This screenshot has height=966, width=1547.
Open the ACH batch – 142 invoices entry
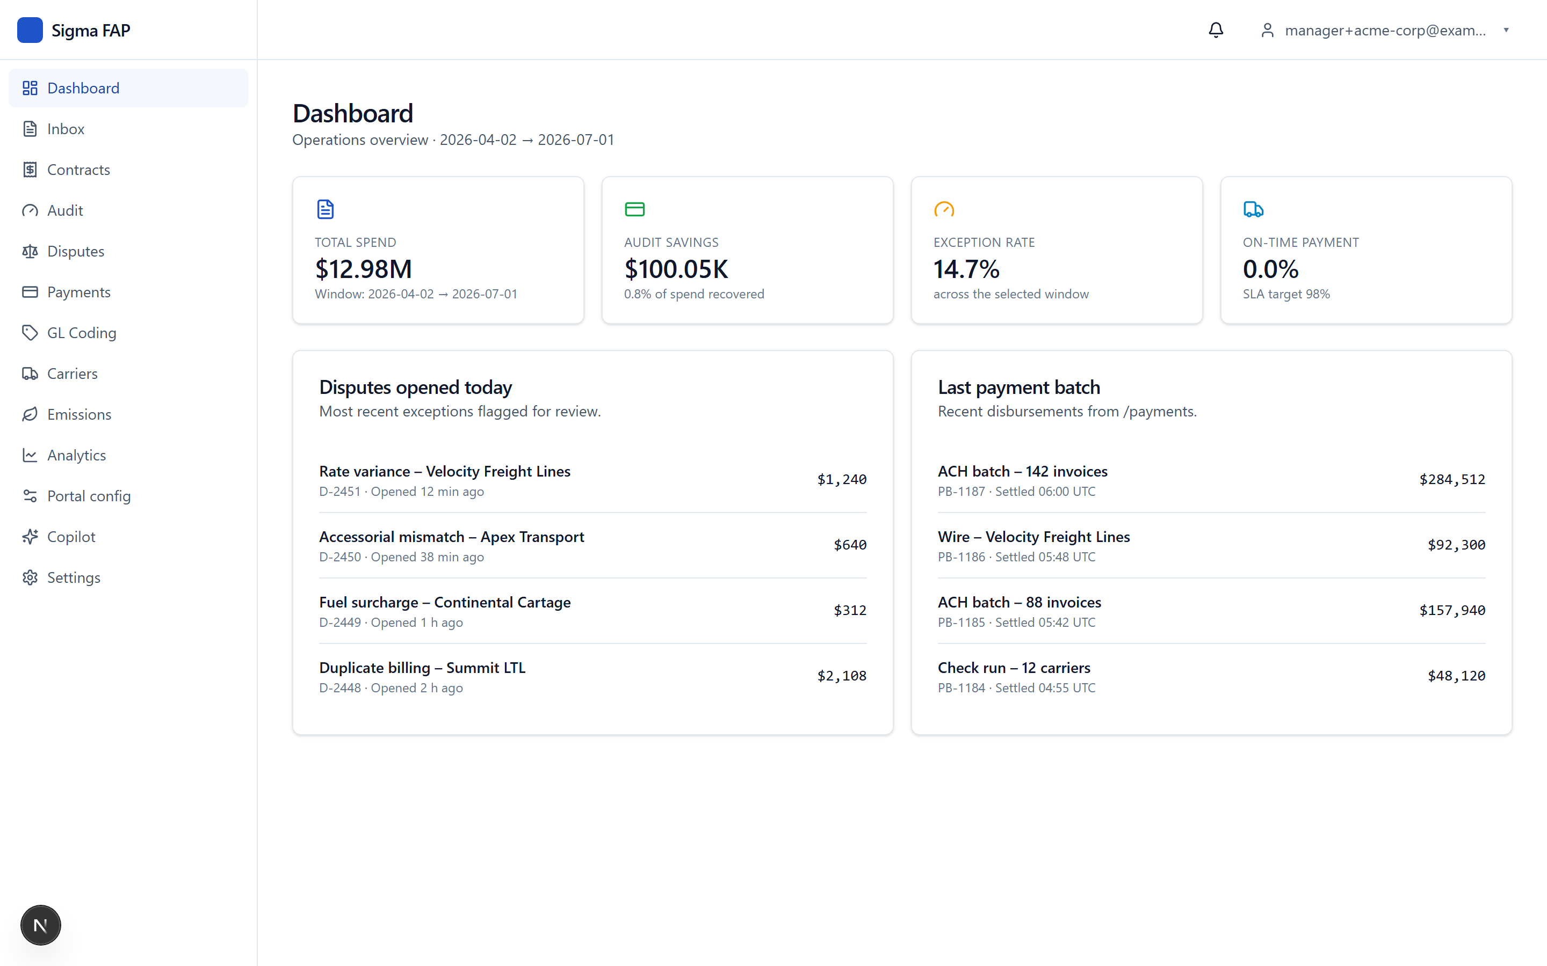coord(1211,480)
